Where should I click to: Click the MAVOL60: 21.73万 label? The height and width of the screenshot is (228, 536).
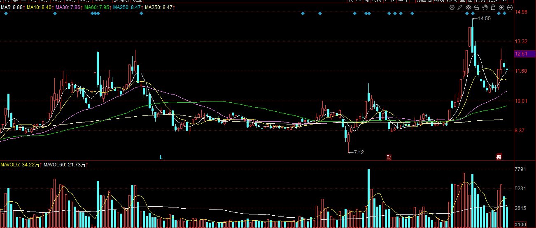pos(66,165)
